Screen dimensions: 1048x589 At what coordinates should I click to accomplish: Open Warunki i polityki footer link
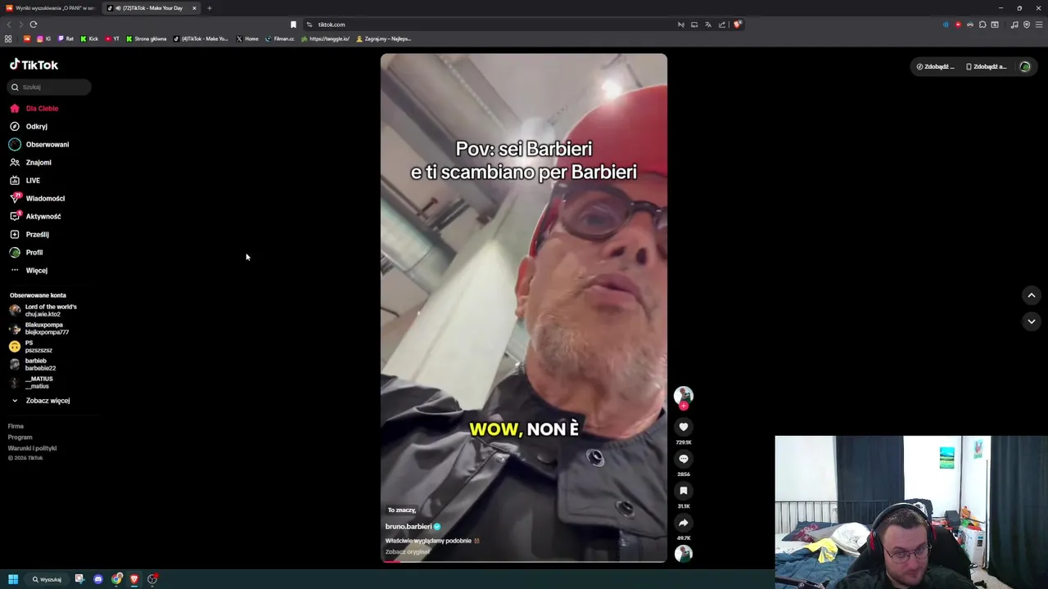(x=32, y=448)
